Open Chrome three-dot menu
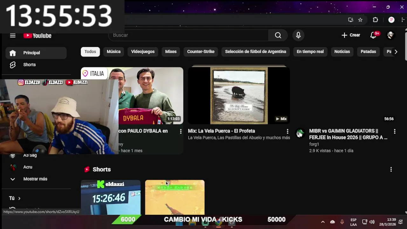 [x=403, y=20]
